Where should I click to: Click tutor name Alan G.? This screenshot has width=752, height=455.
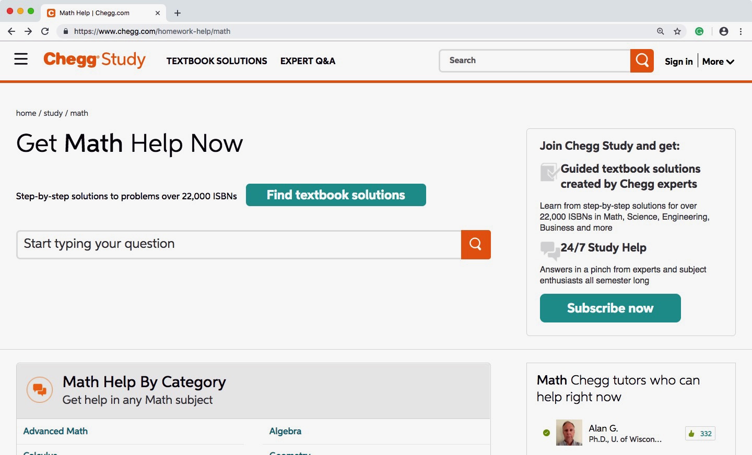pos(603,428)
